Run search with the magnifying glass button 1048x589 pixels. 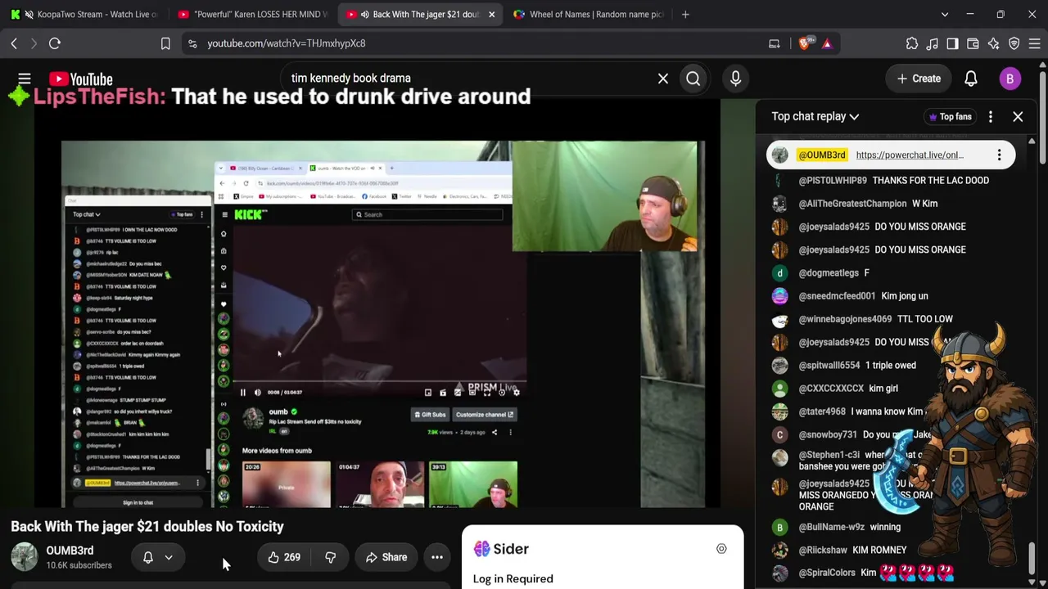pyautogui.click(x=693, y=79)
